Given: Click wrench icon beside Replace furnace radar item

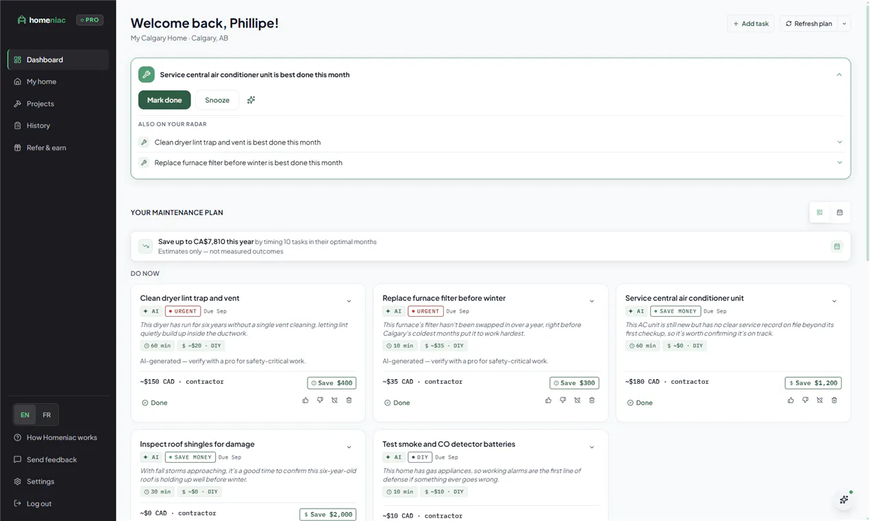Looking at the screenshot, I should coord(144,163).
